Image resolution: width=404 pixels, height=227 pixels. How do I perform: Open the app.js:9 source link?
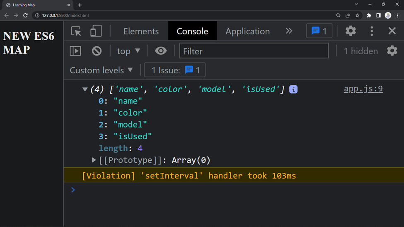tap(363, 89)
